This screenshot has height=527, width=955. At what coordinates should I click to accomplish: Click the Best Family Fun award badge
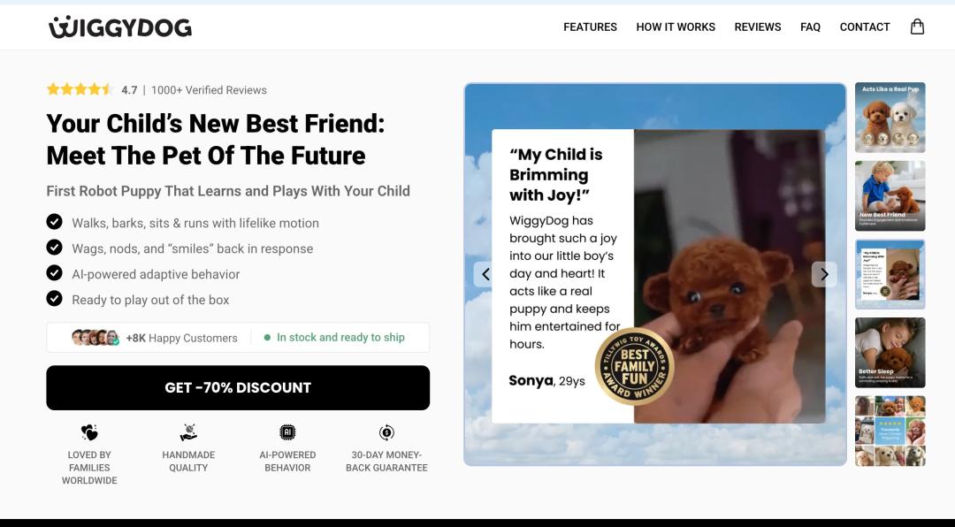tap(634, 367)
